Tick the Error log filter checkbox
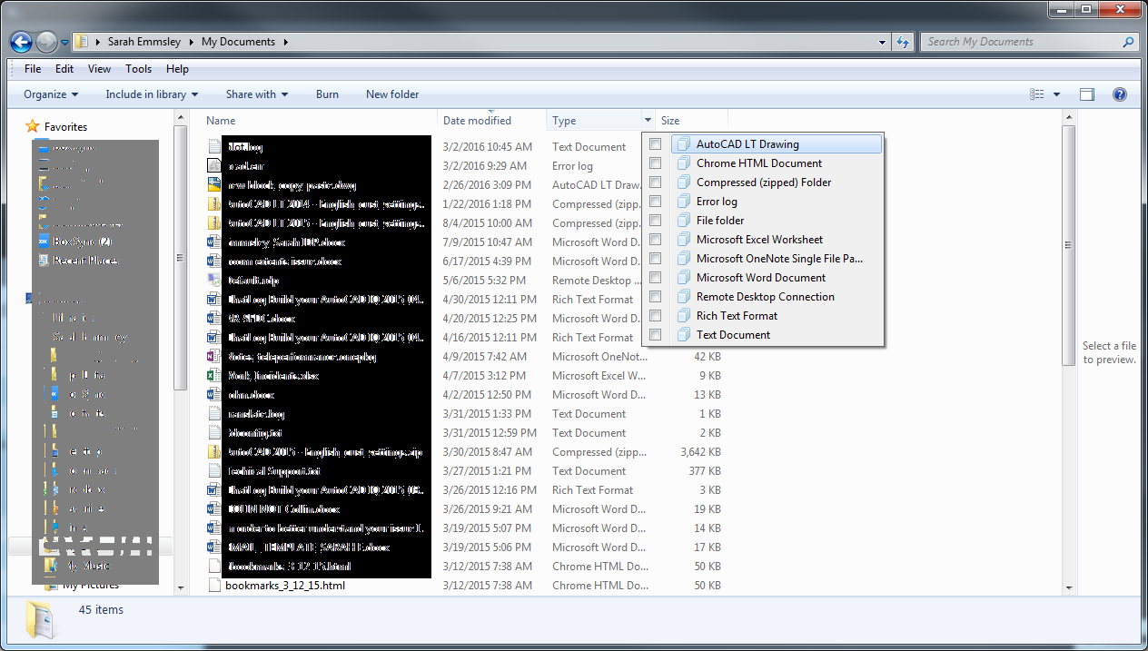 click(x=655, y=202)
